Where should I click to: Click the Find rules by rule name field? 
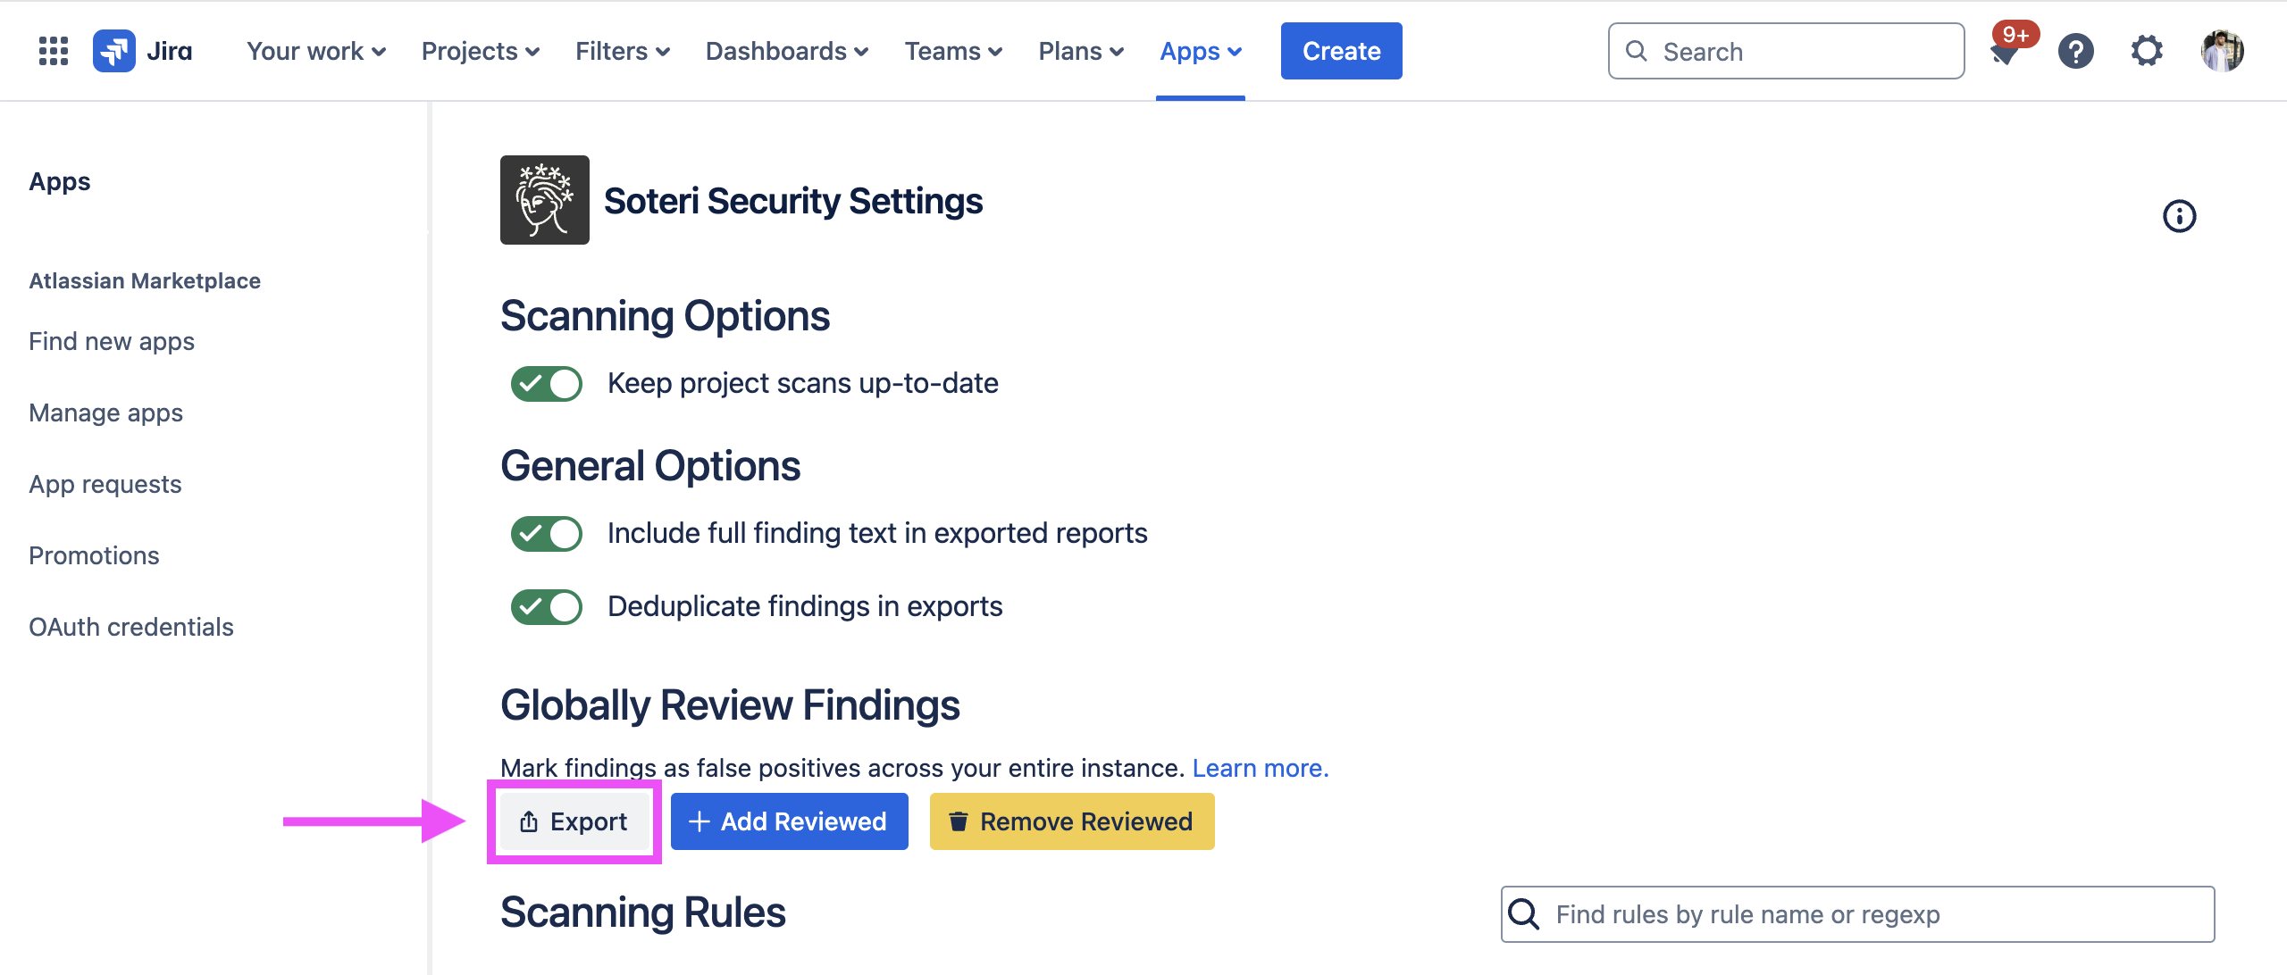[x=1857, y=914]
